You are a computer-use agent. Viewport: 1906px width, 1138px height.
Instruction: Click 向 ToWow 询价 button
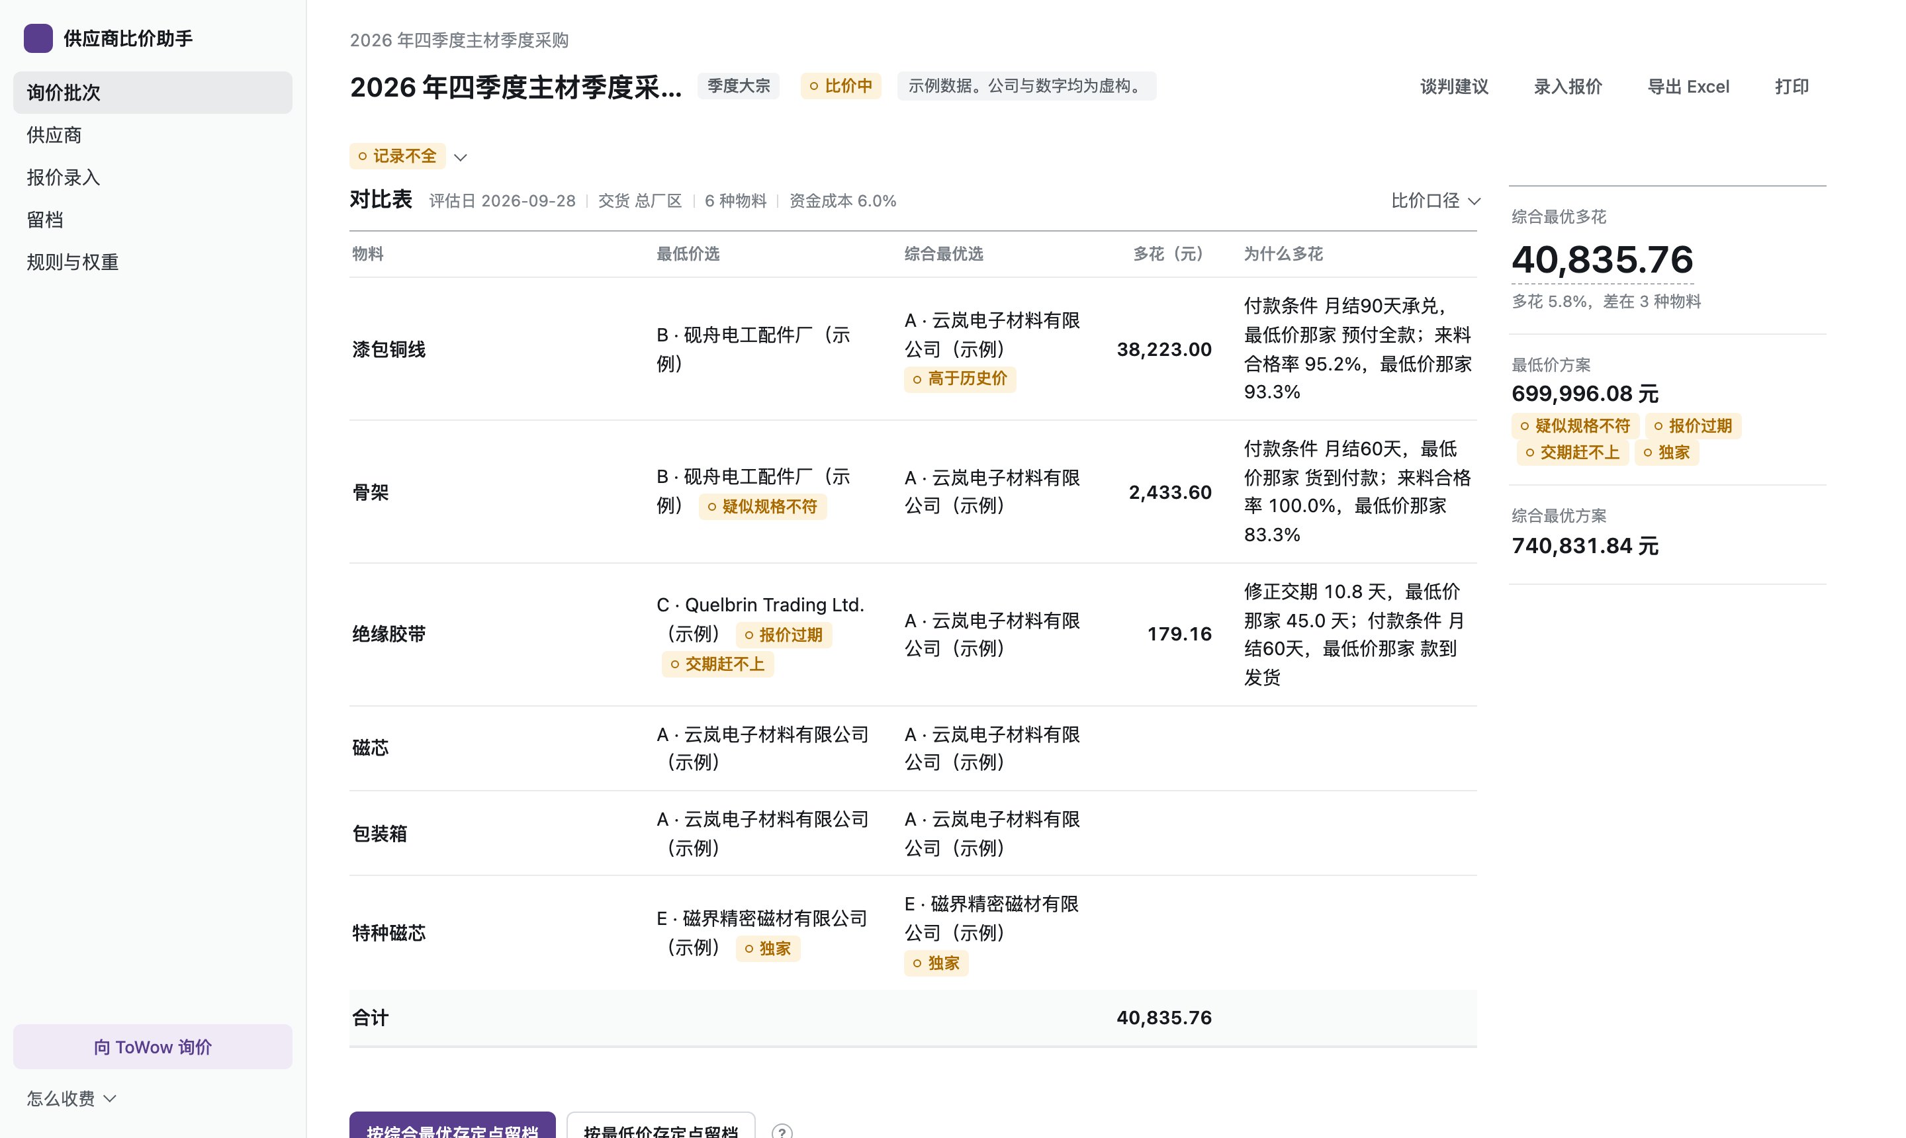[153, 1047]
